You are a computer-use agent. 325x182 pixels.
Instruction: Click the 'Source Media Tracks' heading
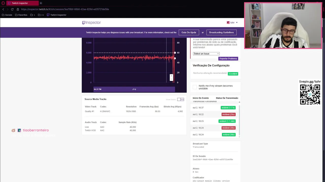[95, 99]
